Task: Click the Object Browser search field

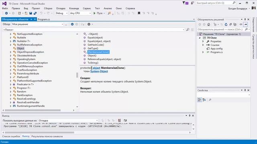Action: pos(94,30)
